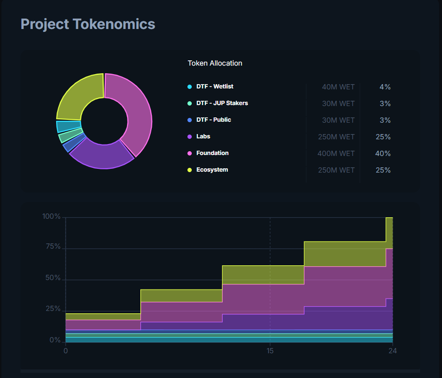Click the 40% percentage in the allocation table

click(383, 154)
